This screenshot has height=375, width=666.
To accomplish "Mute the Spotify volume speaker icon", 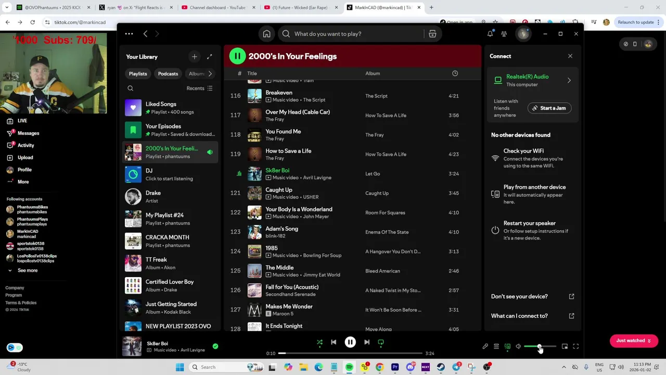I will [518, 346].
